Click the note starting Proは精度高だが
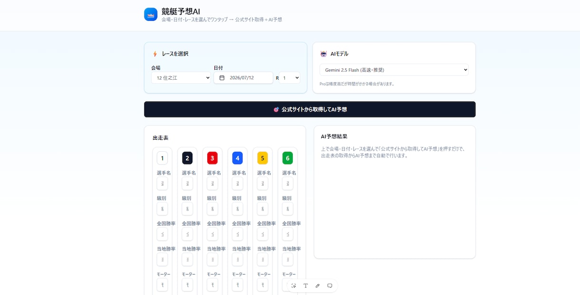 [357, 84]
